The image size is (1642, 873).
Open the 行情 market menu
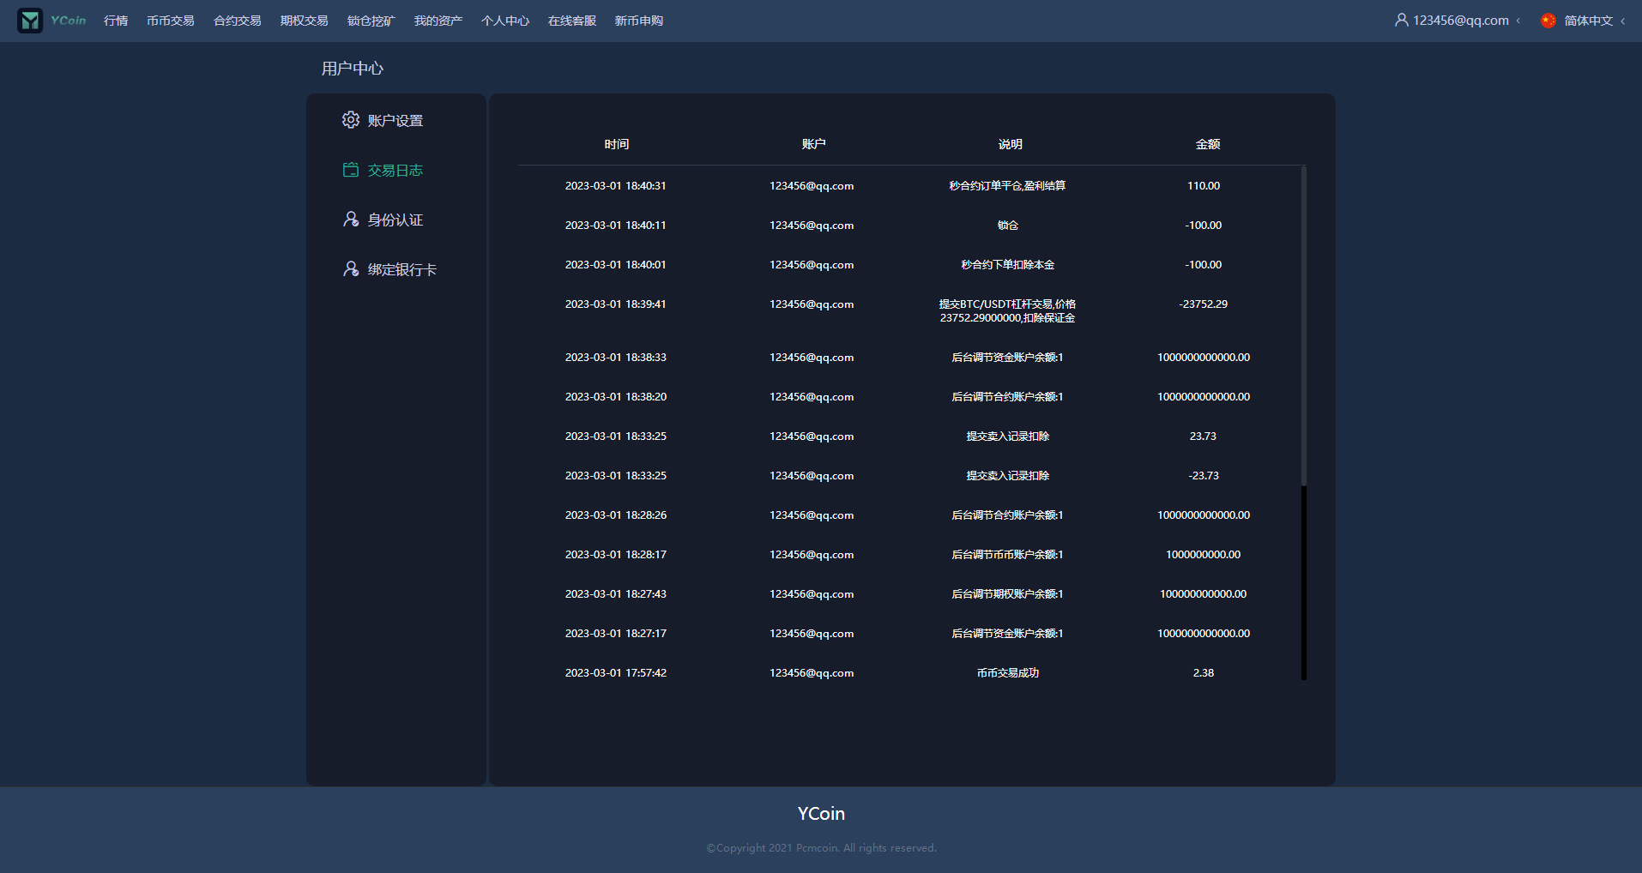coord(116,21)
